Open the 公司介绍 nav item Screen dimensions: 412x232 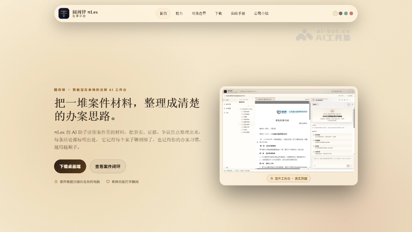[261, 13]
